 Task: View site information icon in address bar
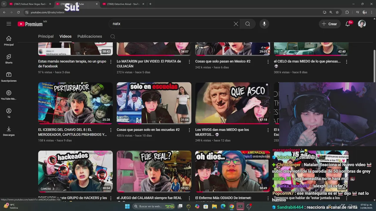(x=27, y=12)
